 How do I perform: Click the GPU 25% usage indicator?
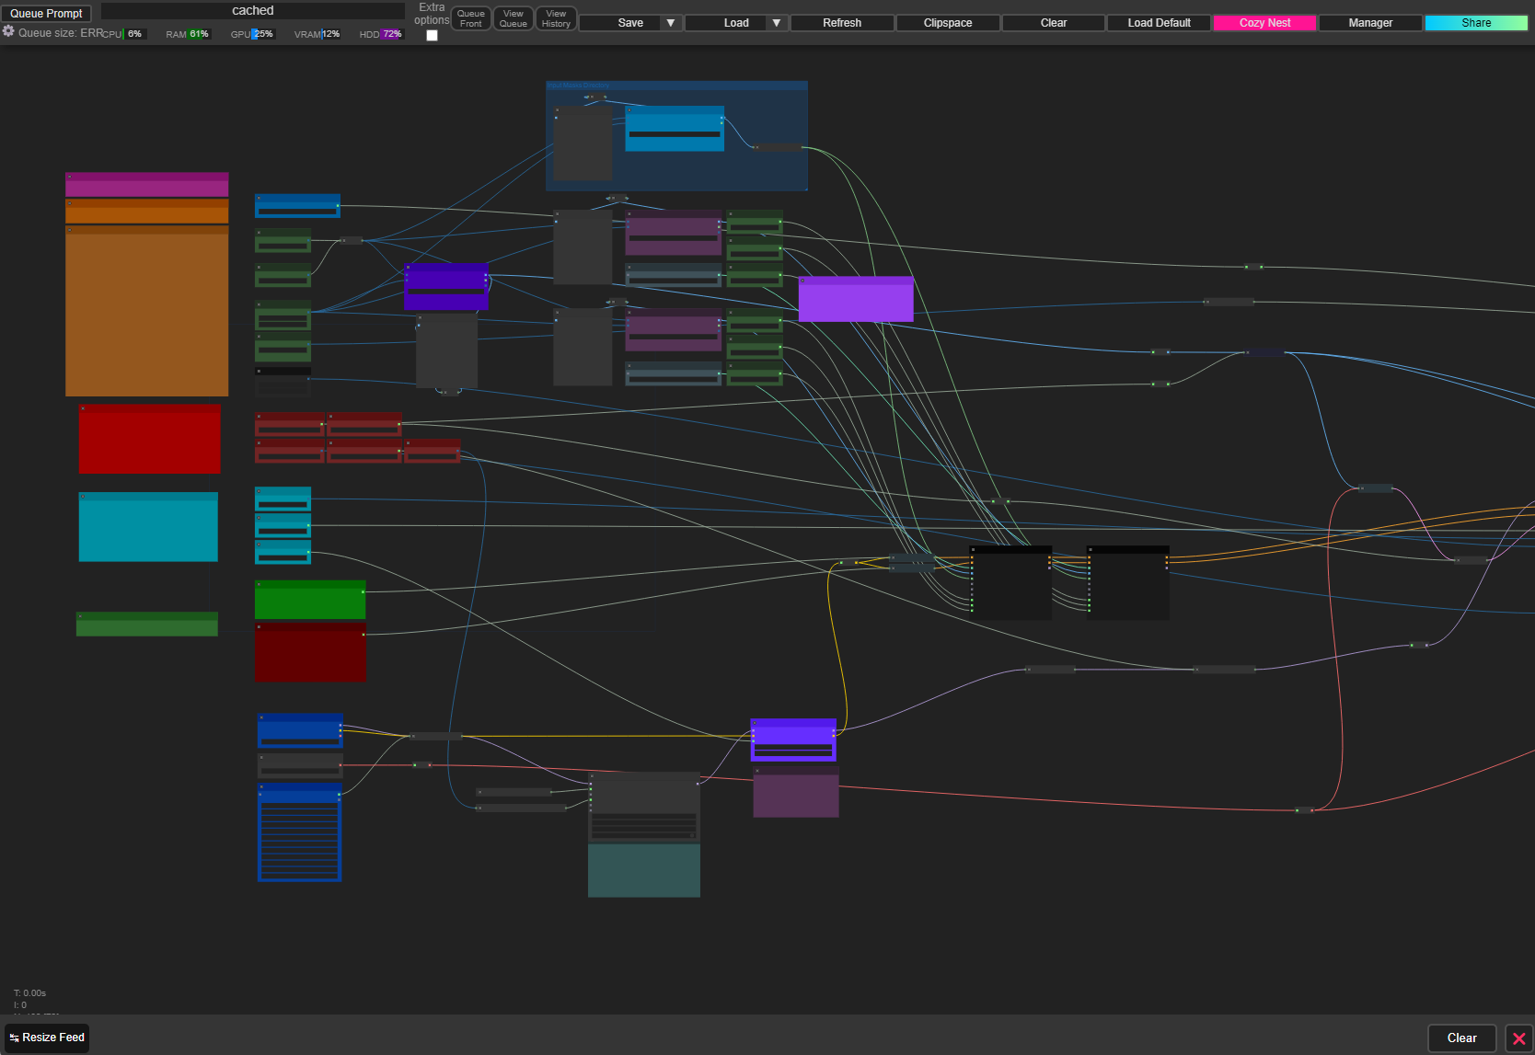point(252,34)
